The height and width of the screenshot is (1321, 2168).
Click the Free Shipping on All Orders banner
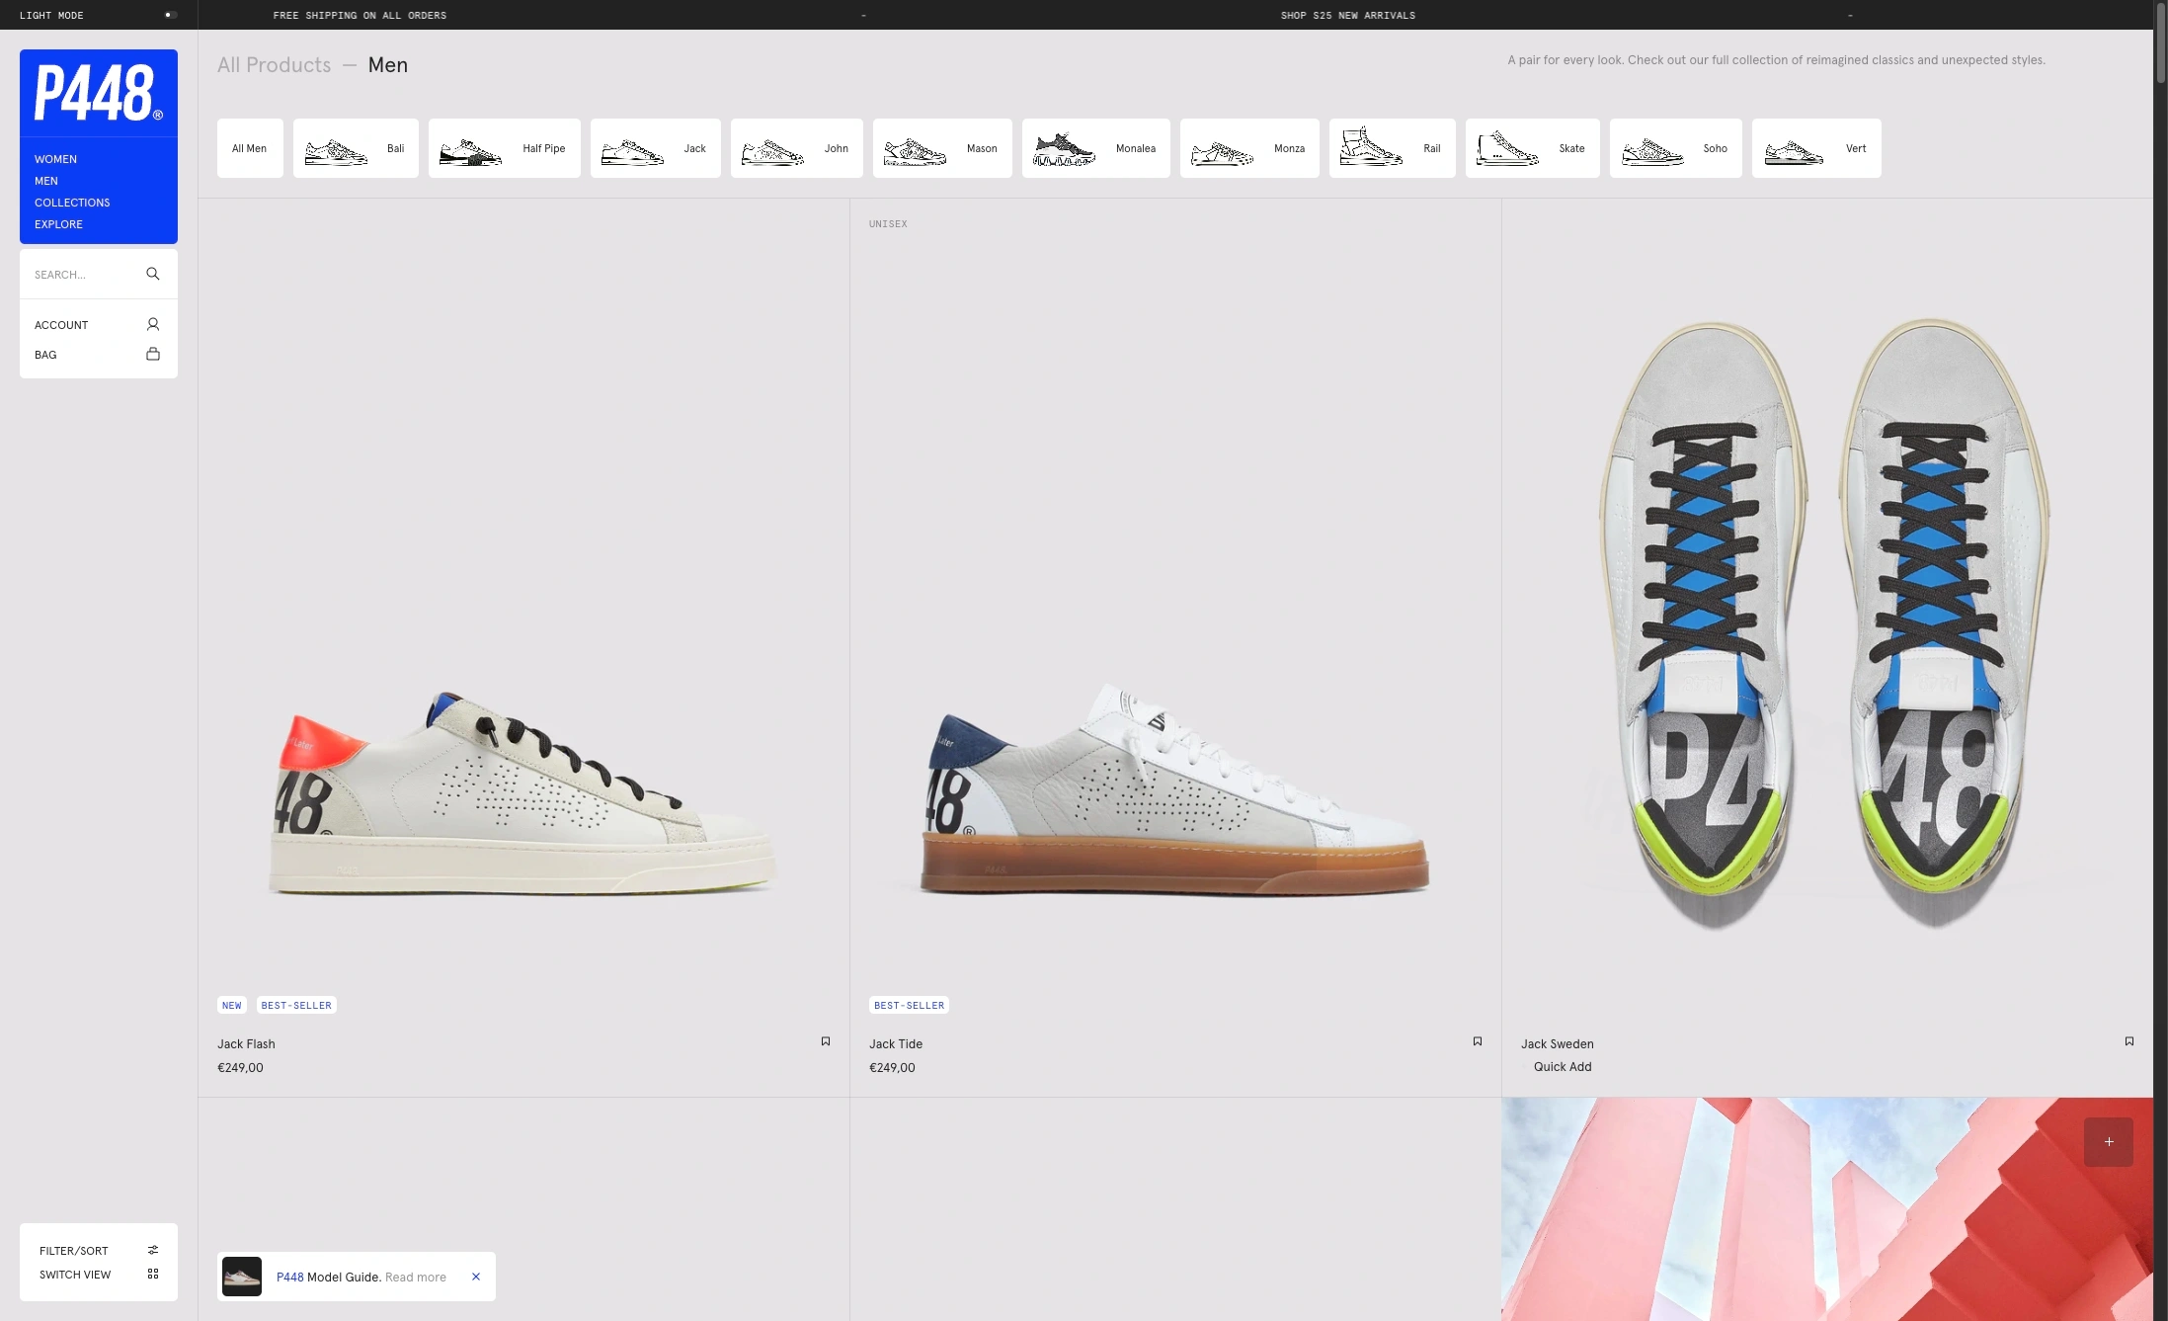[360, 15]
